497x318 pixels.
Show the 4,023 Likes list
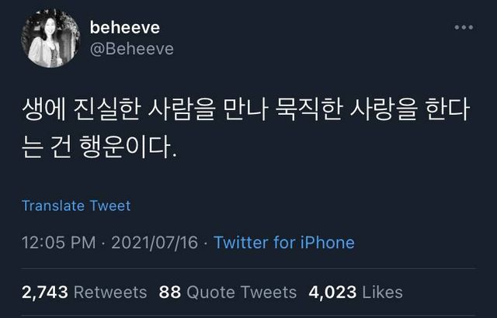[356, 292]
